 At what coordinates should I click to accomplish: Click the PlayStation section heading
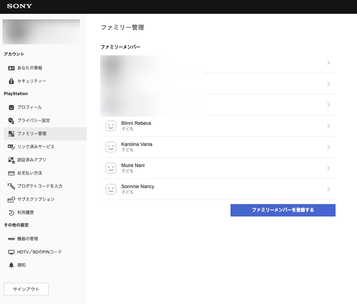point(16,94)
